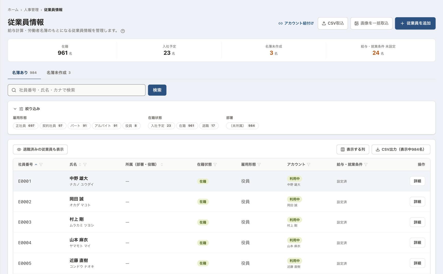Click 名簿未作成 3名 summary stat
443x274 pixels.
(274, 50)
